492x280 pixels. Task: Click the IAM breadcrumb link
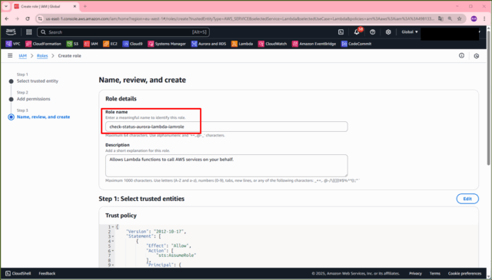tap(22, 56)
